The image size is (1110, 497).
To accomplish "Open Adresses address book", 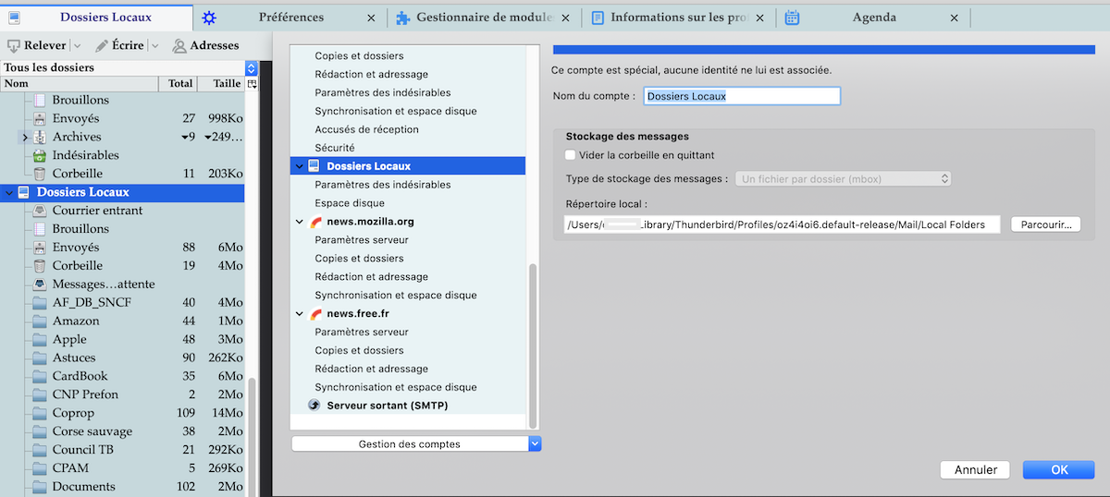I will [206, 45].
